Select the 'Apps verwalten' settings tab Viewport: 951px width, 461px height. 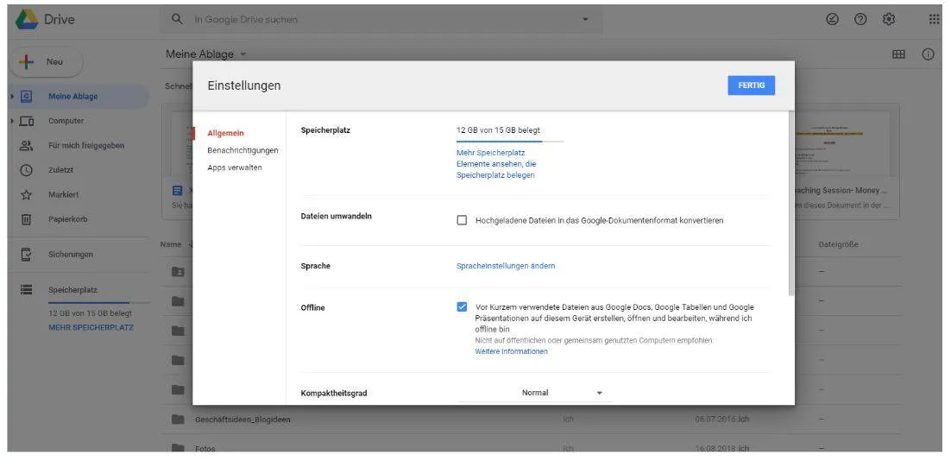[235, 167]
